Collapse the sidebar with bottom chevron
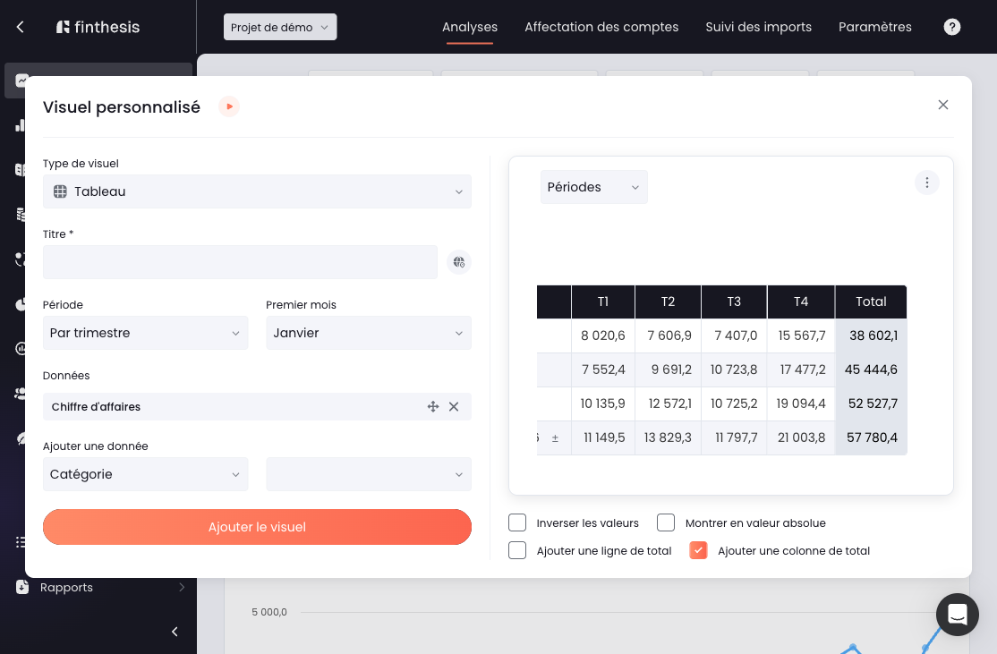The height and width of the screenshot is (654, 997). (175, 631)
